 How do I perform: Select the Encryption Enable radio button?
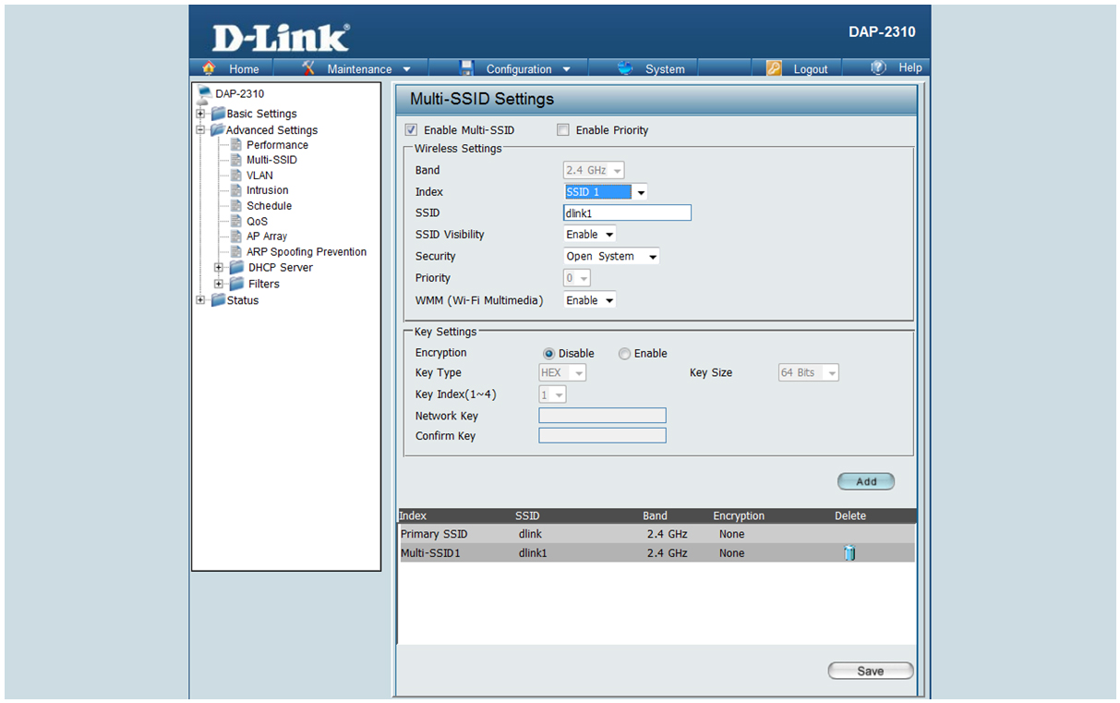(x=625, y=354)
